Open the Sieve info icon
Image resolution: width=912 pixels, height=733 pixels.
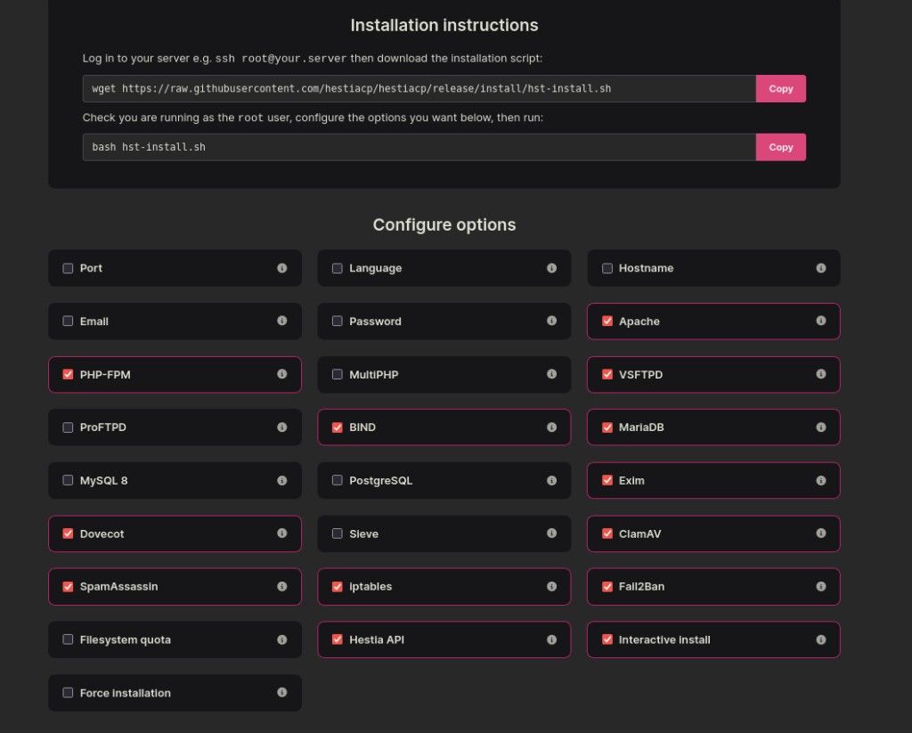[x=551, y=533]
